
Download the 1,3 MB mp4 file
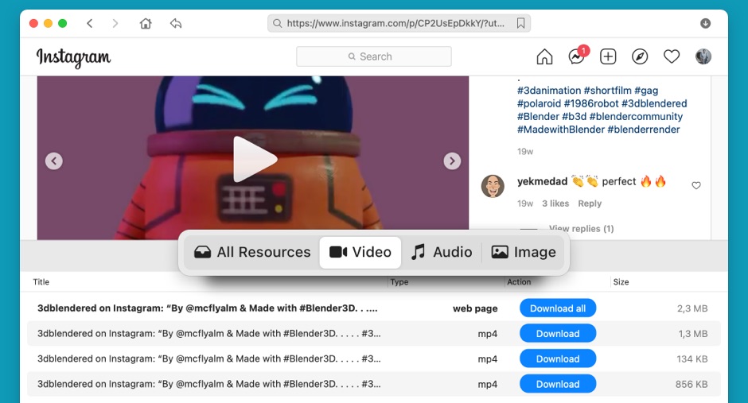pyautogui.click(x=558, y=334)
